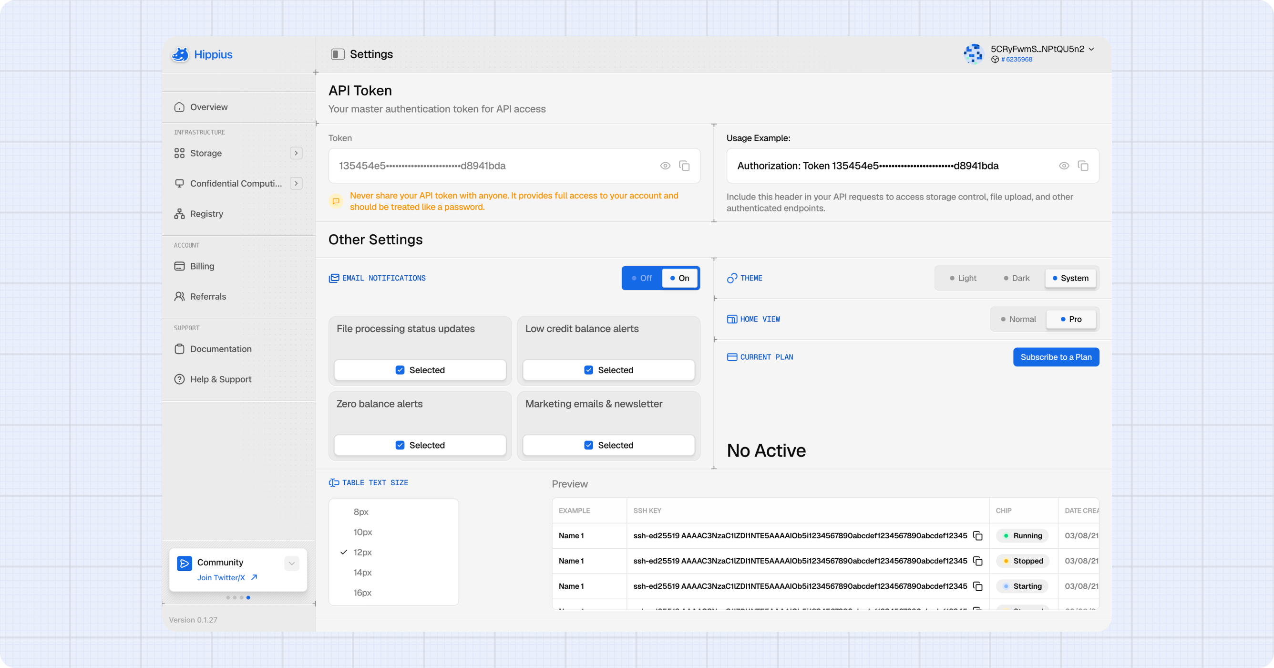Screen dimensions: 1274x668
Task: Click the Storage grid icon
Action: [x=180, y=153]
